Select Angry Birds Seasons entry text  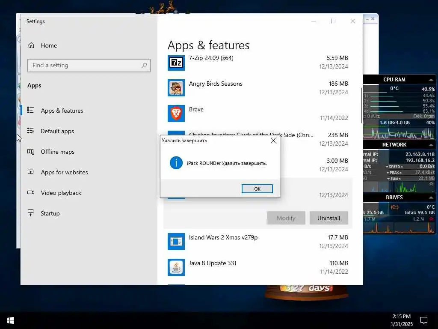[216, 84]
